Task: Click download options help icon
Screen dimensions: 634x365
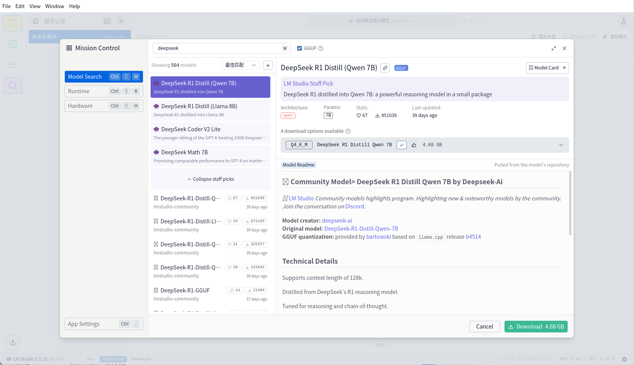Action: [348, 131]
